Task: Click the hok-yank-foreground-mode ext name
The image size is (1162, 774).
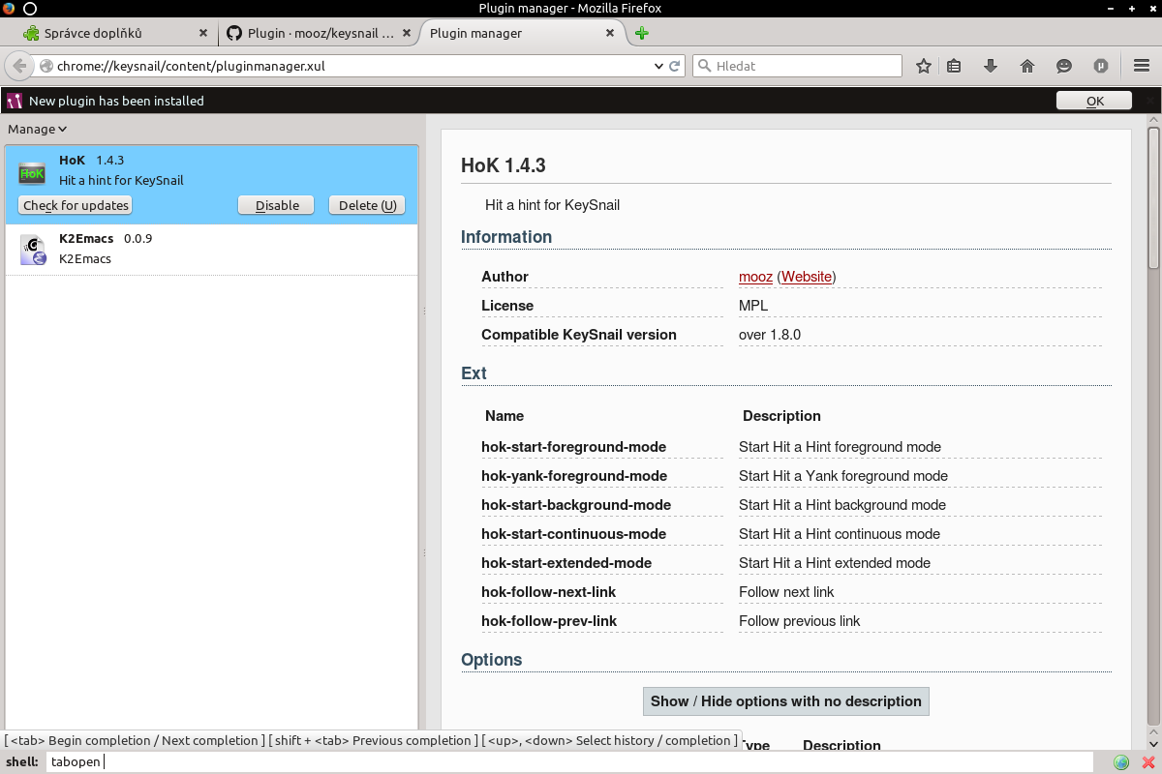Action: click(574, 476)
